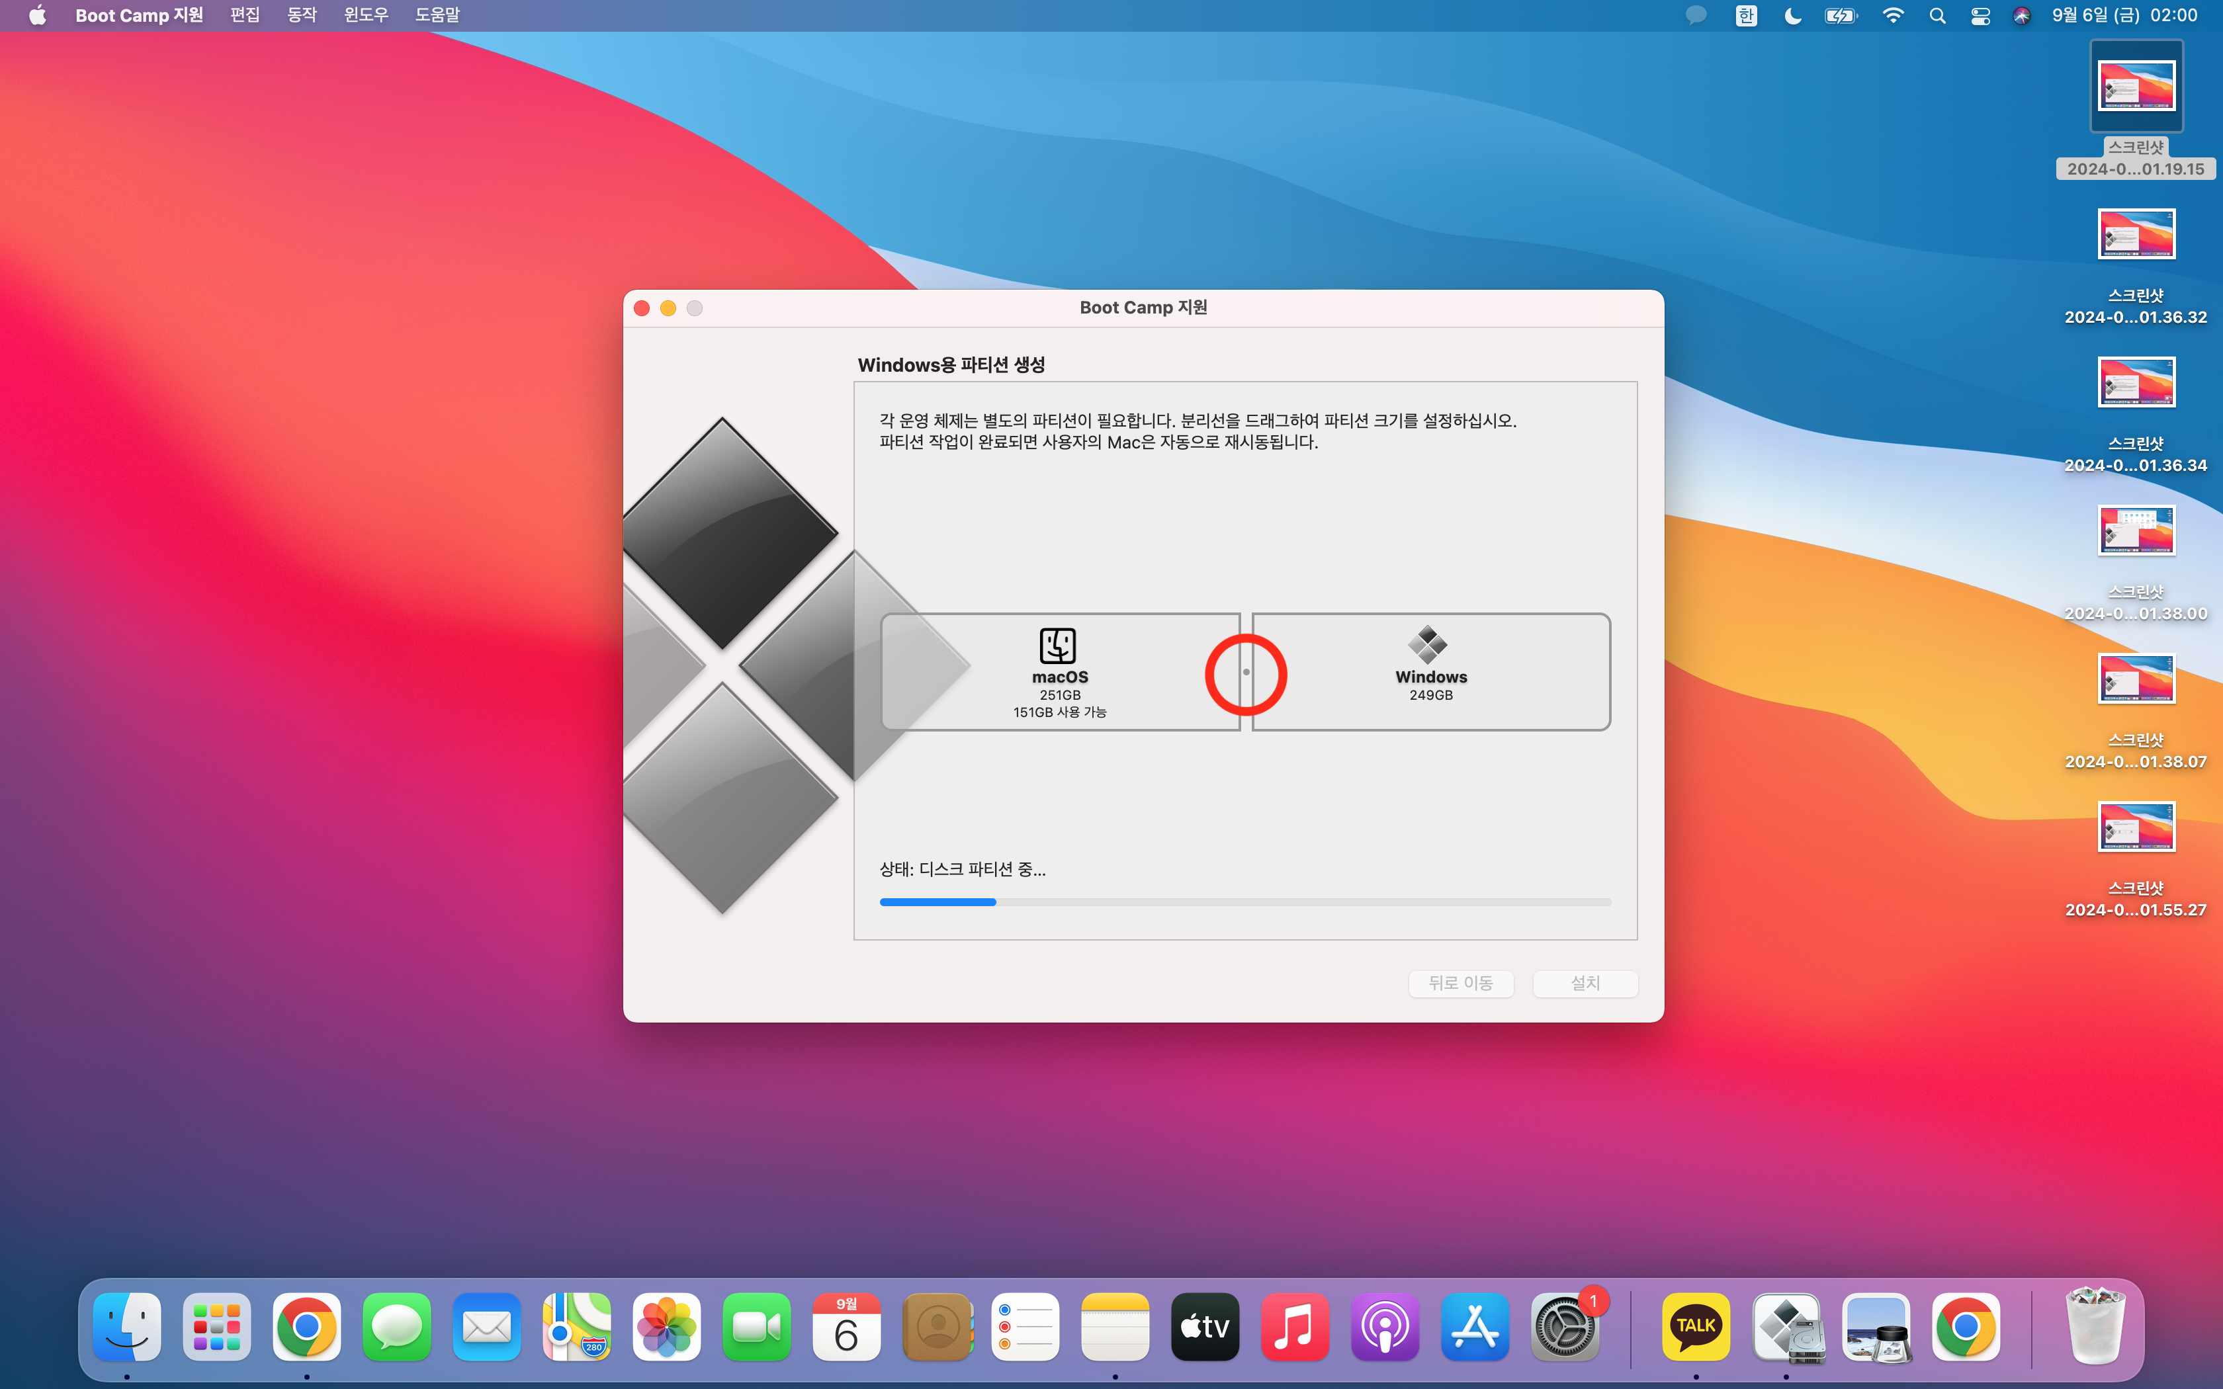Select the desktop screenshot 2024-0...01.19.15
2223x1389 pixels.
[2136, 110]
